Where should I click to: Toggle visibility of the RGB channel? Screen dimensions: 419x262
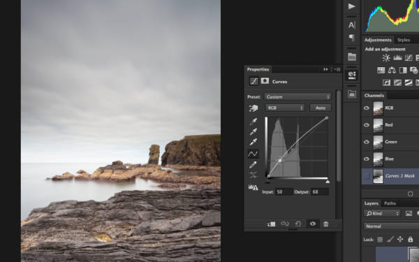coord(367,108)
